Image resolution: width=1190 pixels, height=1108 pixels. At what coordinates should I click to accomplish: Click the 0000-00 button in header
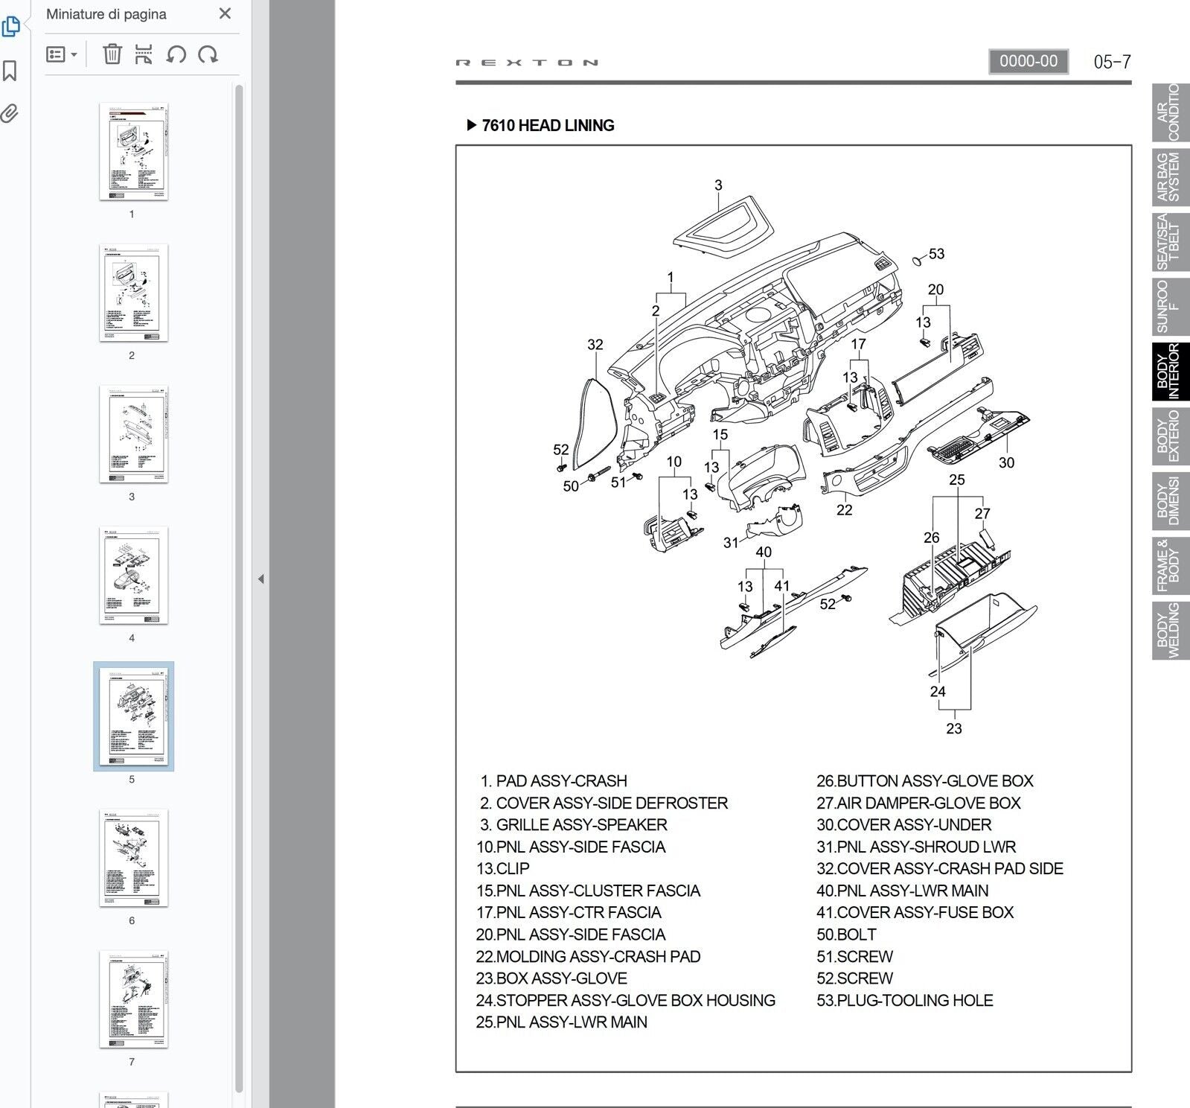pyautogui.click(x=1028, y=62)
